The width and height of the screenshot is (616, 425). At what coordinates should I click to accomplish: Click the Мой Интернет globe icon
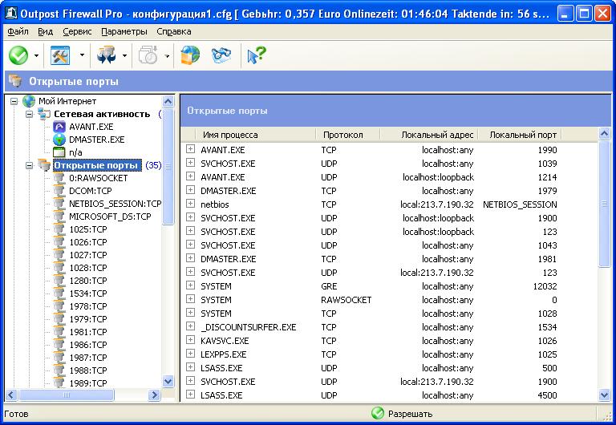(x=29, y=101)
